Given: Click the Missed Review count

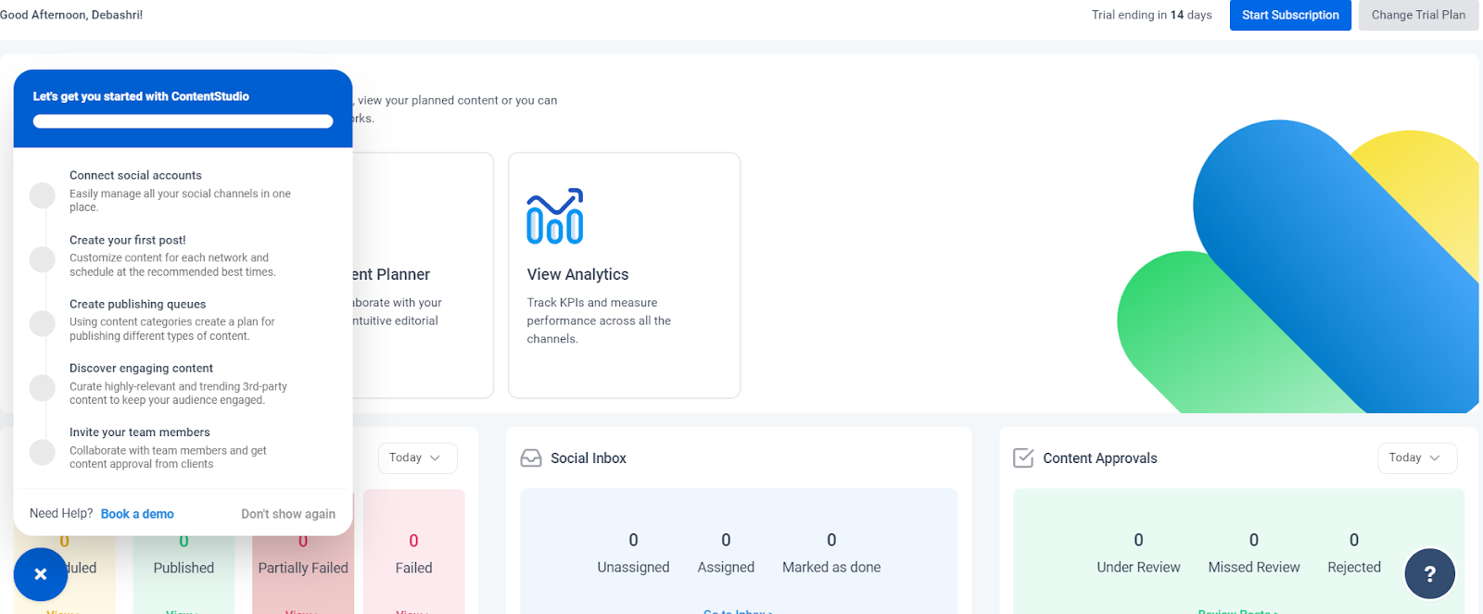Looking at the screenshot, I should (x=1254, y=540).
